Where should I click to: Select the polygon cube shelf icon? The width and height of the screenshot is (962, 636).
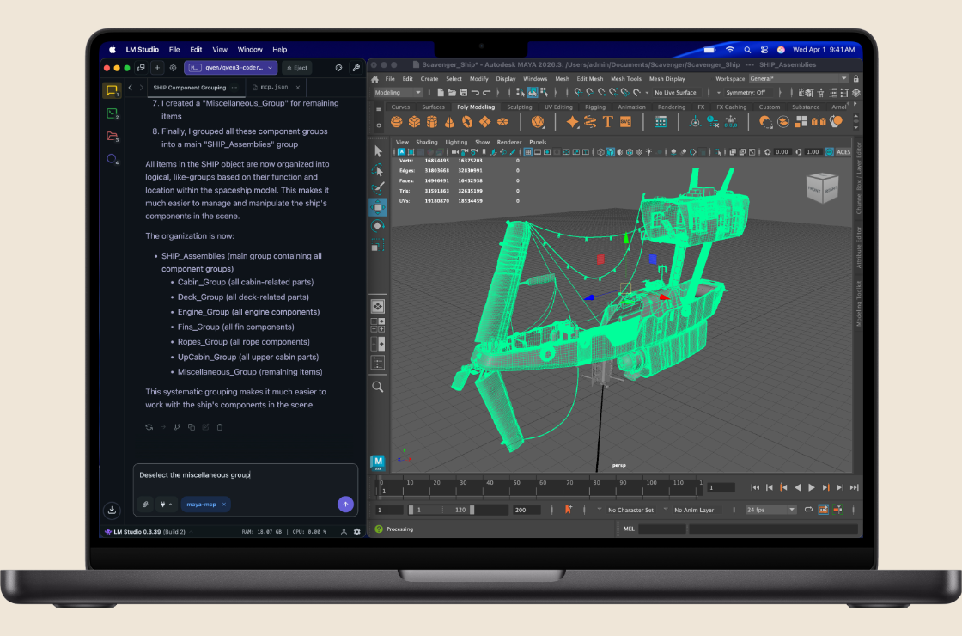pyautogui.click(x=415, y=122)
